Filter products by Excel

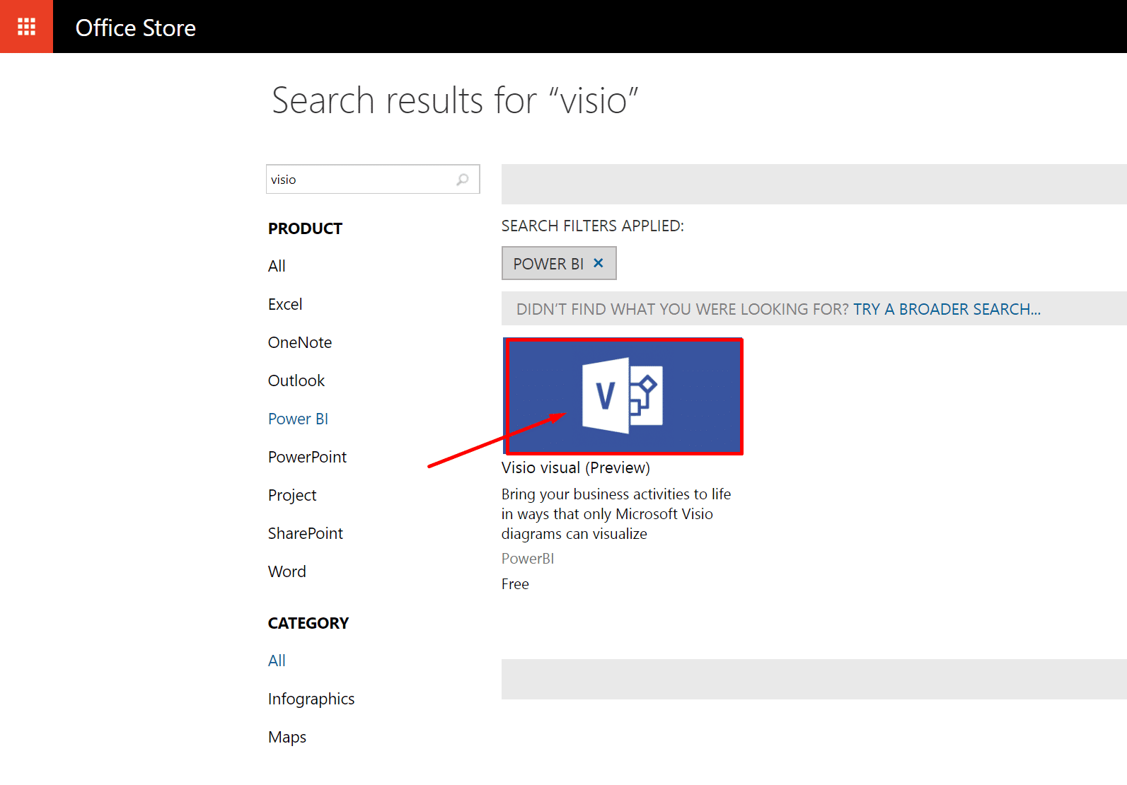tap(285, 304)
